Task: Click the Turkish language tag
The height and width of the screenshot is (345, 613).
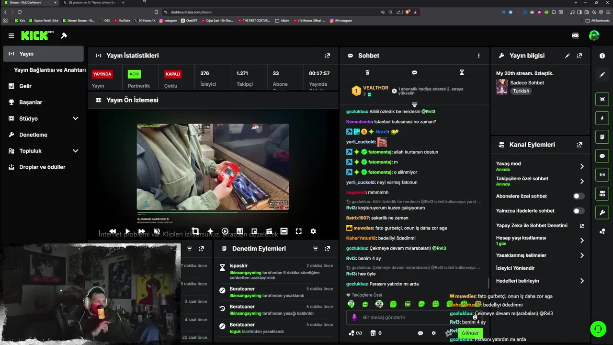Action: click(x=521, y=91)
